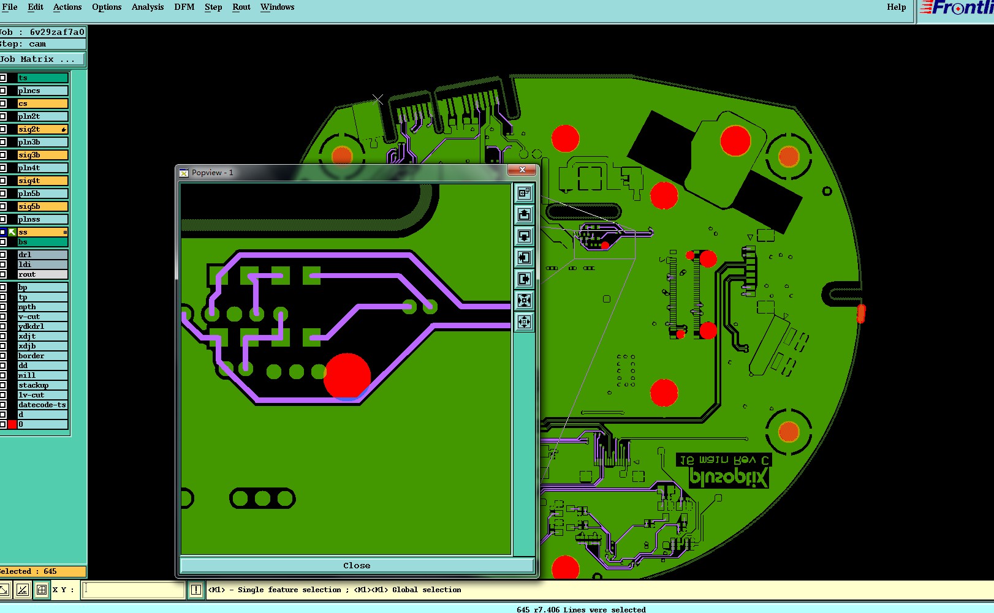Pan the Popview up with the up-arrow icon
Screen dimensions: 994x613
(524, 215)
